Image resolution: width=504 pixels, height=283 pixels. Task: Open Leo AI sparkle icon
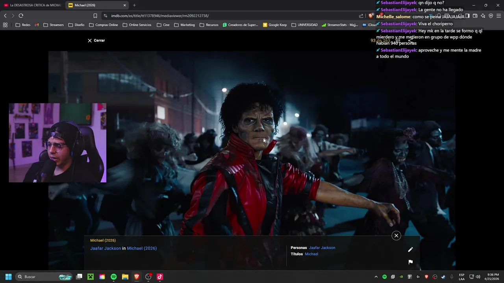(483, 16)
